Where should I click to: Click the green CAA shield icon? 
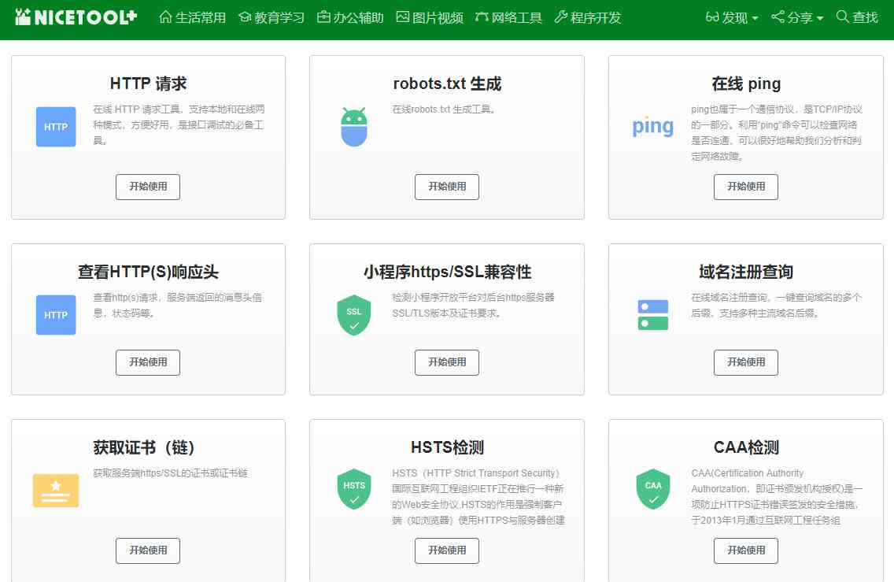pyautogui.click(x=653, y=489)
